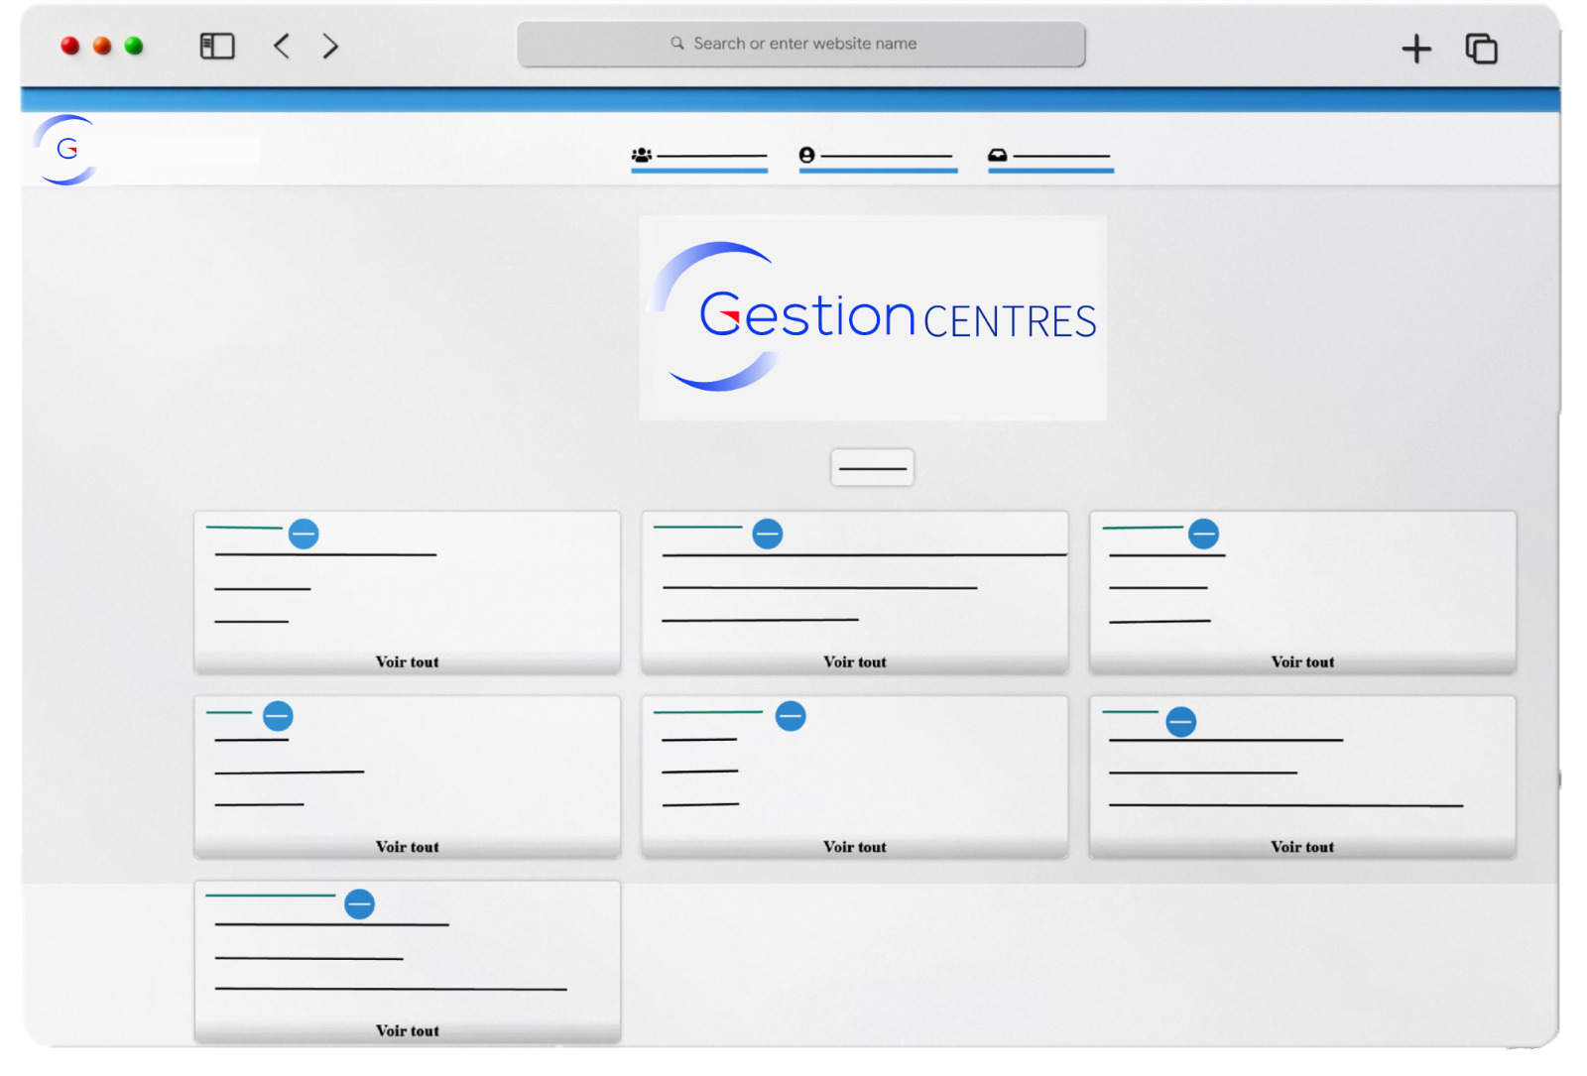Click the blue minus icon on the second-row middle card
This screenshot has height=1076, width=1587.
point(791,716)
